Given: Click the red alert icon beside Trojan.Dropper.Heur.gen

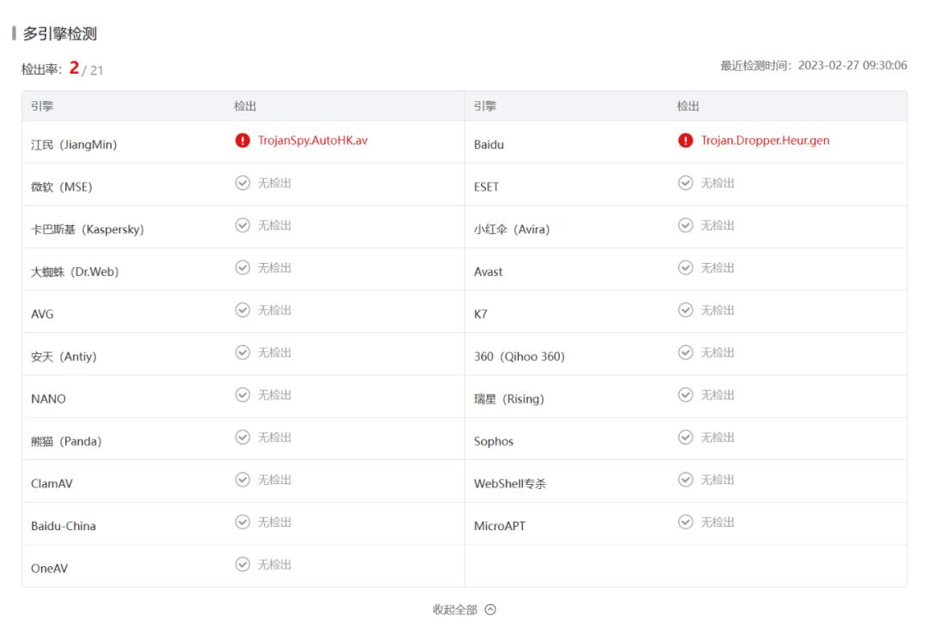Looking at the screenshot, I should point(688,140).
